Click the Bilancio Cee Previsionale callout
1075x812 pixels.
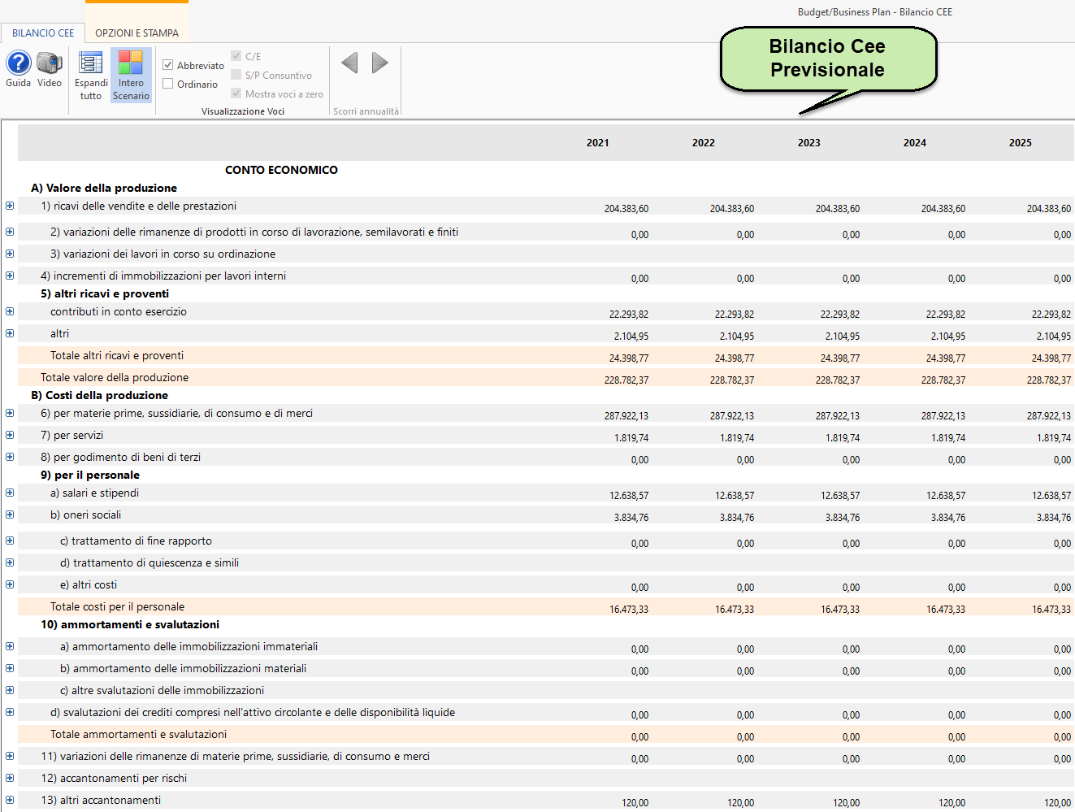click(x=827, y=59)
